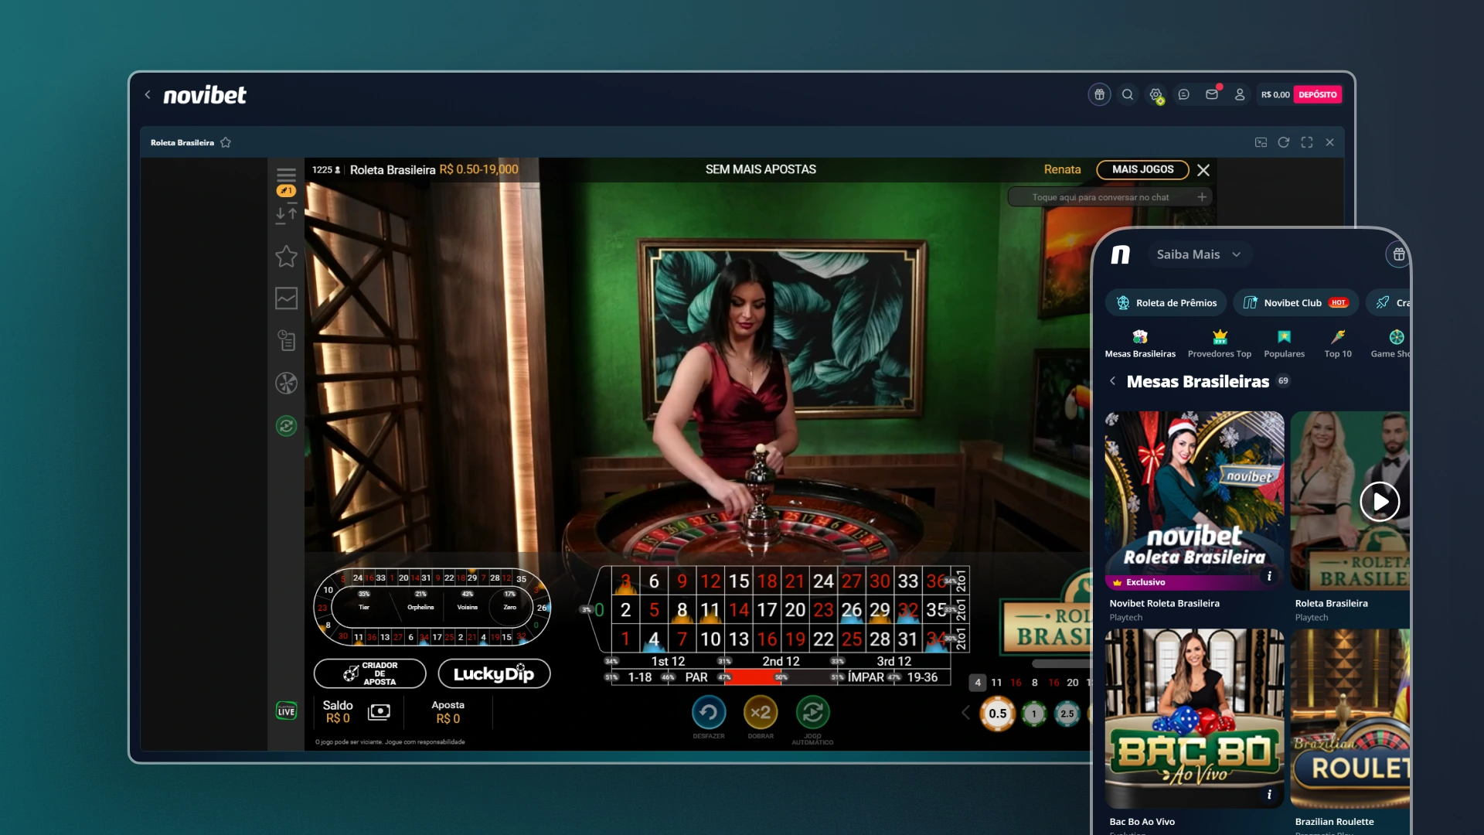1484x835 pixels.
Task: Select the Top 10 category tab
Action: tap(1338, 344)
